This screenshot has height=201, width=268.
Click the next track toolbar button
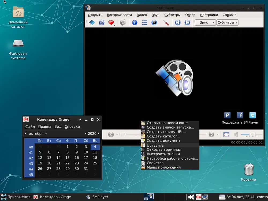pos(187,23)
